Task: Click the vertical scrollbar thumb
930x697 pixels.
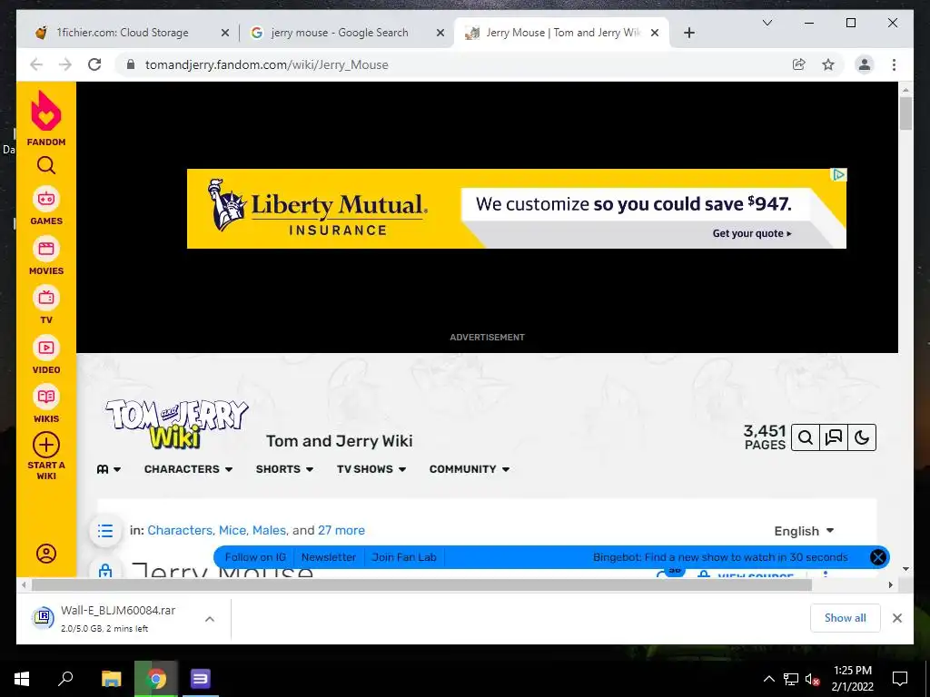Action: pos(905,113)
